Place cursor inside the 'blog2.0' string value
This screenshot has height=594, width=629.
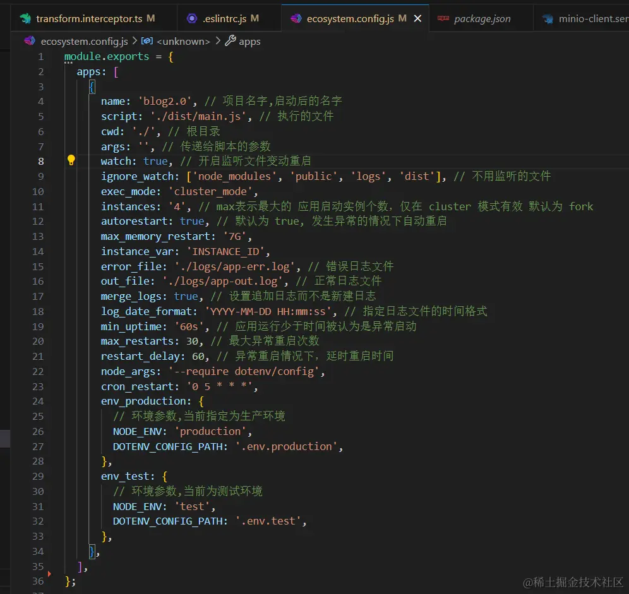[x=164, y=100]
